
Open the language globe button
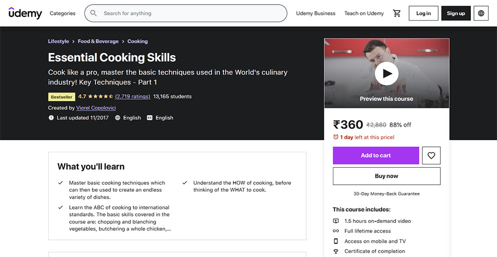[481, 14]
